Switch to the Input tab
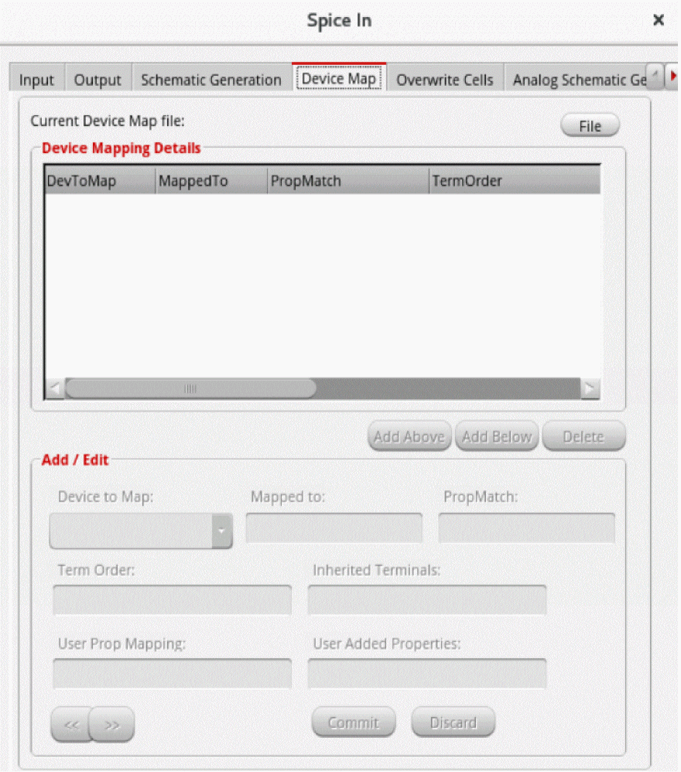 pyautogui.click(x=36, y=79)
